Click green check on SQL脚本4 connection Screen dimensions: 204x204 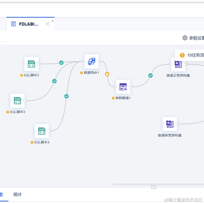coord(67,96)
